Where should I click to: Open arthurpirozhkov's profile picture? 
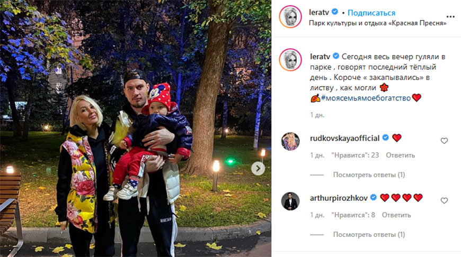[290, 201]
